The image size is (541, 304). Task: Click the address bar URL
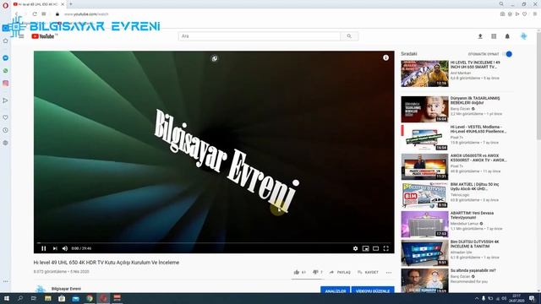pyautogui.click(x=86, y=14)
